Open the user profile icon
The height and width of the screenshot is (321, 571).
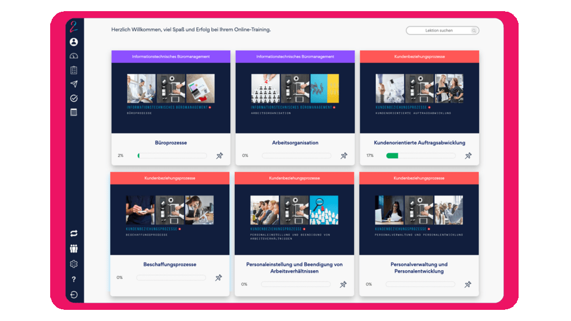pos(73,42)
